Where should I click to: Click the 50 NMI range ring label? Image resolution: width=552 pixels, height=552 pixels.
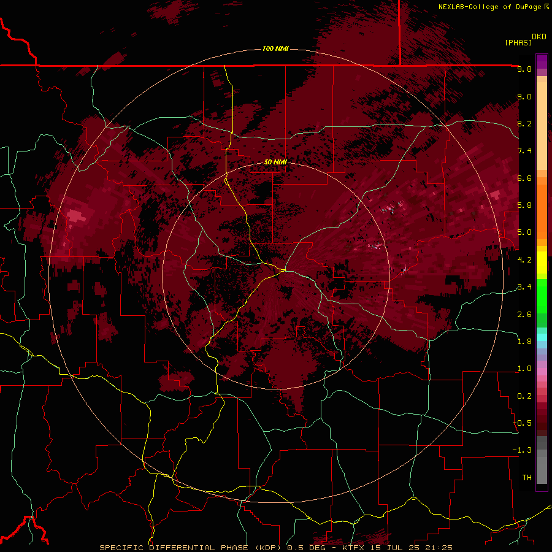[275, 163]
